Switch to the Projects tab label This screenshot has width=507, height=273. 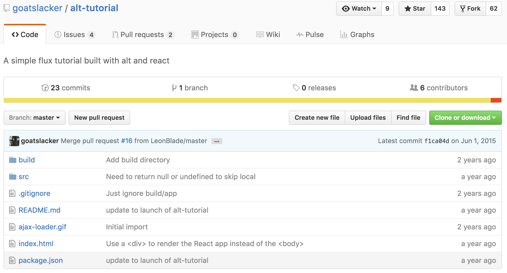point(215,35)
